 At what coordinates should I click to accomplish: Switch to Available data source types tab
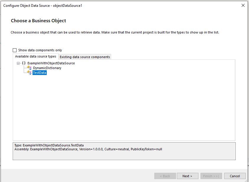pyautogui.click(x=35, y=57)
